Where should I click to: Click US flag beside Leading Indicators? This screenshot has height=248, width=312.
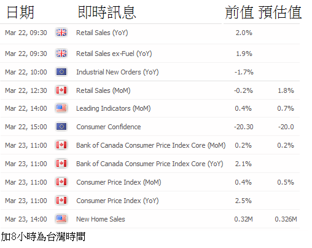61,108
